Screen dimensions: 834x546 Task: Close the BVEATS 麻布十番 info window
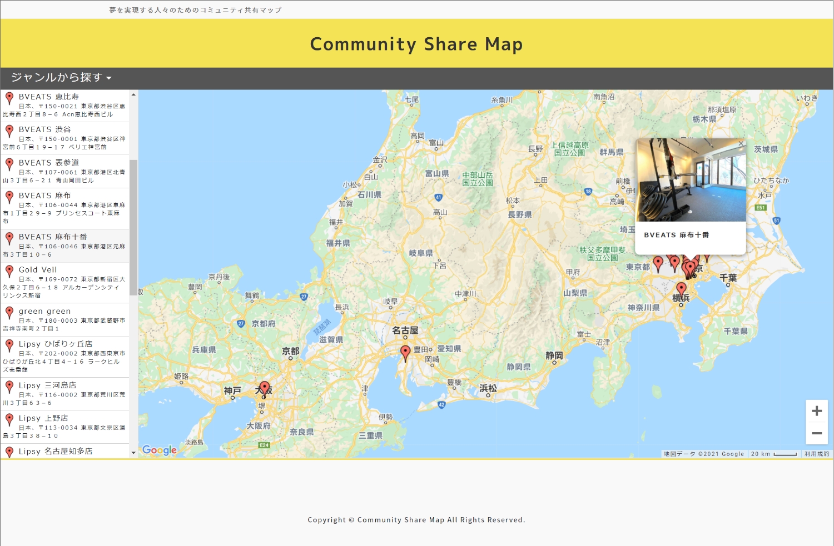pyautogui.click(x=740, y=144)
